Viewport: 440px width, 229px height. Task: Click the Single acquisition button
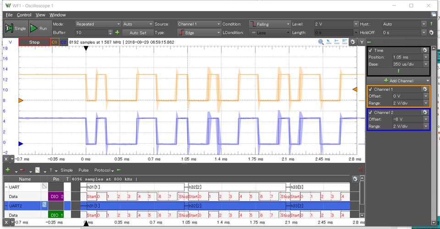(x=16, y=28)
